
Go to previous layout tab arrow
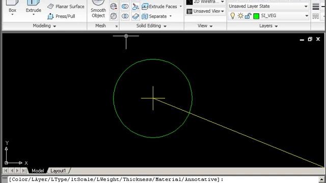point(12,171)
